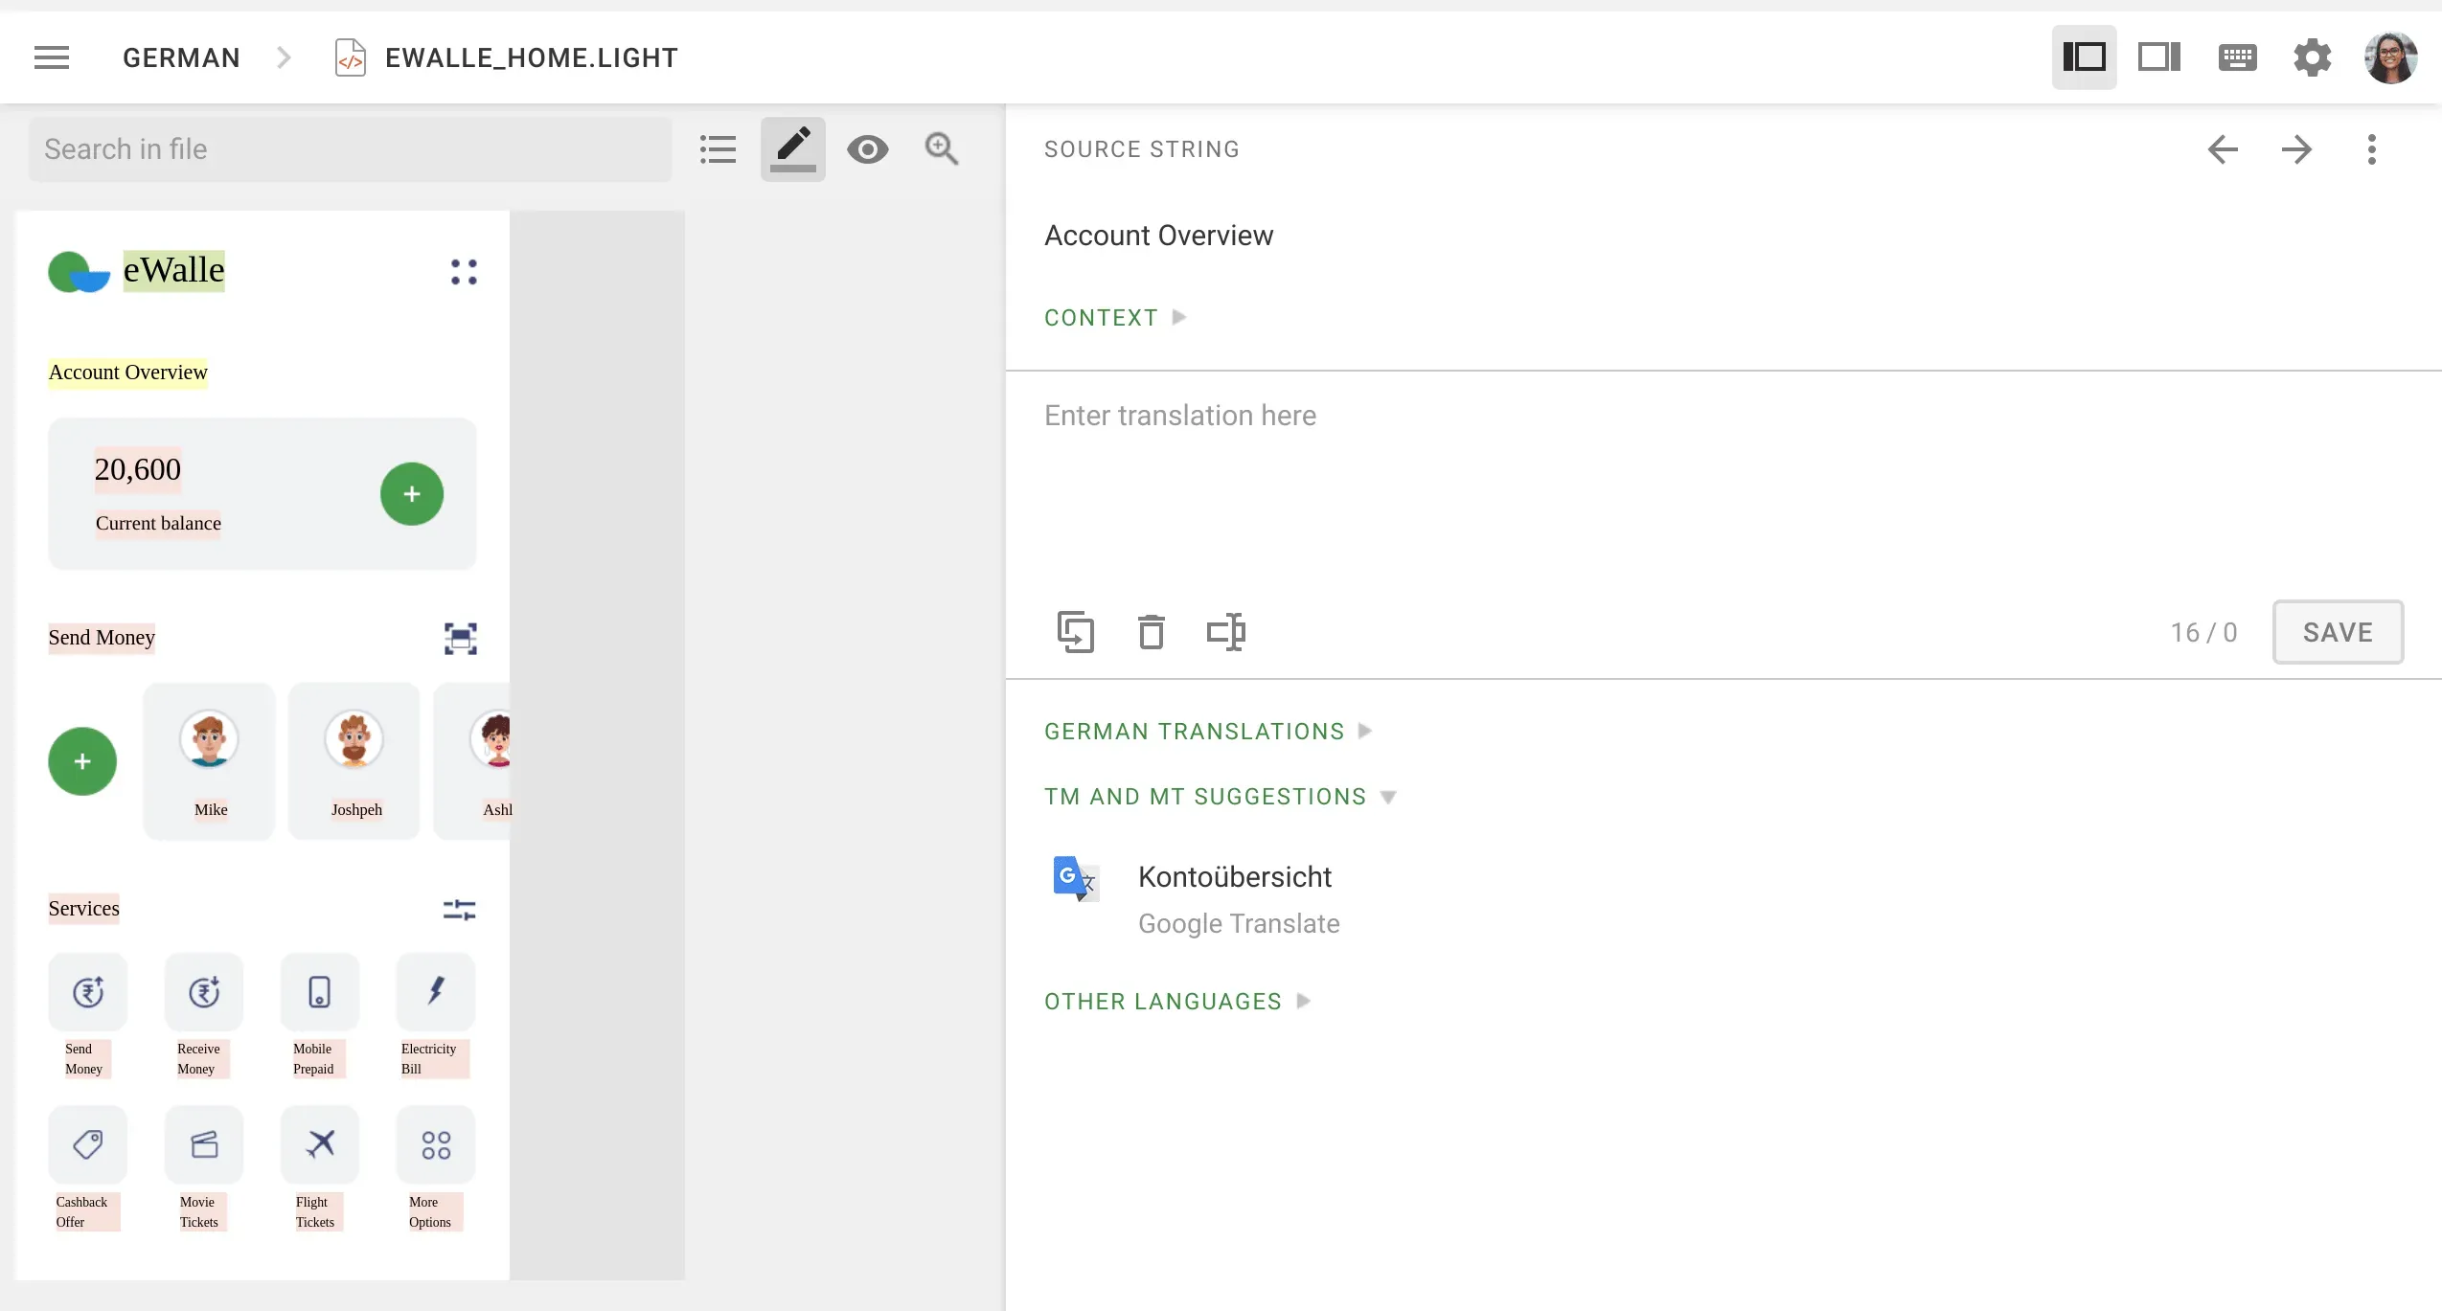Open the filter controls next to Services
The height and width of the screenshot is (1311, 2442).
click(x=458, y=908)
